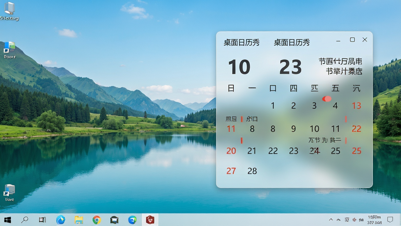The image size is (401, 226).
Task: Show hidden system tray icons
Action: click(x=331, y=220)
